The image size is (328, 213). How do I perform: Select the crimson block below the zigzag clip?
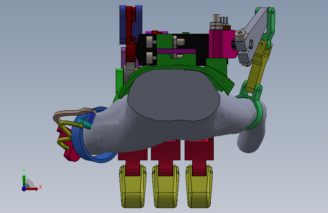pos(72,154)
